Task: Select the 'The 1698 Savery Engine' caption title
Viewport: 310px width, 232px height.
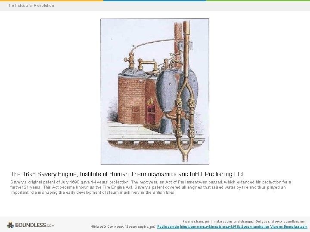Action: point(127,174)
